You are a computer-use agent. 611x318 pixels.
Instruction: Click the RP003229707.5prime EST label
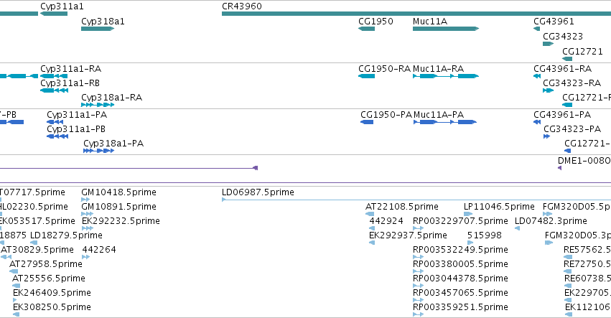click(461, 221)
